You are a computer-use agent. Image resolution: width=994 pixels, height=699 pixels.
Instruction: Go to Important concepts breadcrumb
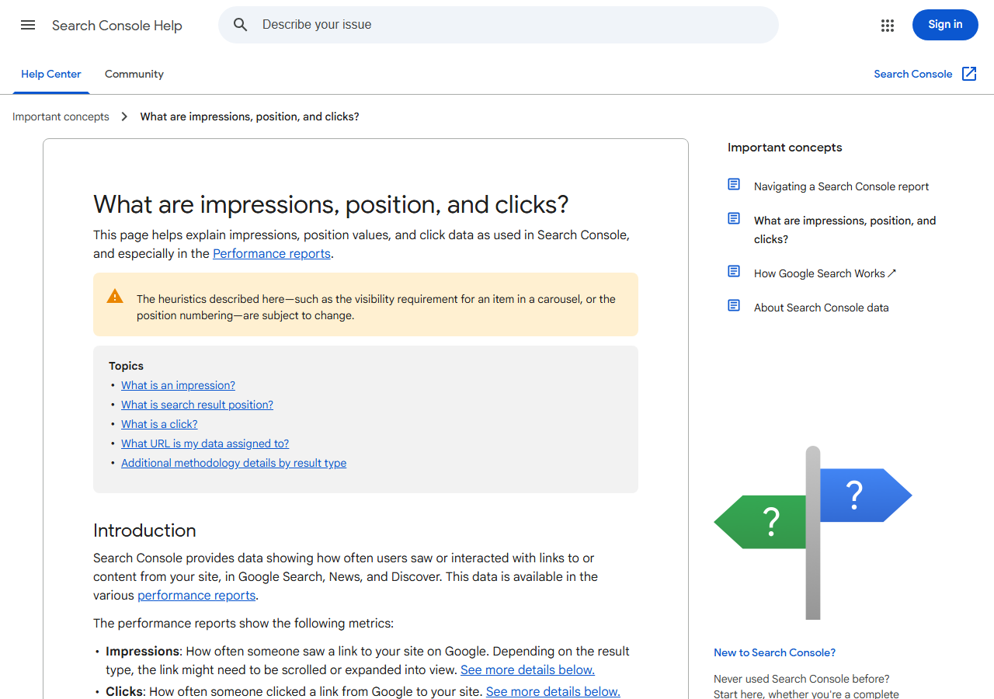[61, 116]
